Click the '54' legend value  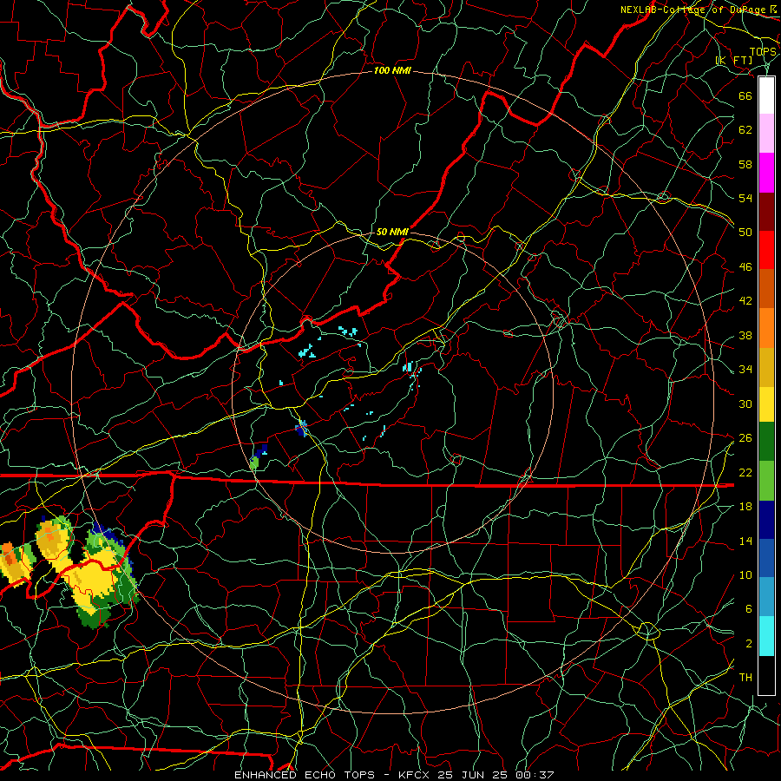coord(745,198)
